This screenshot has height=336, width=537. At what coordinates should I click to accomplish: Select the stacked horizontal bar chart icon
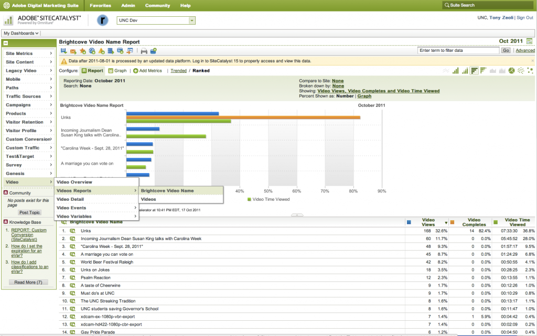point(483,70)
